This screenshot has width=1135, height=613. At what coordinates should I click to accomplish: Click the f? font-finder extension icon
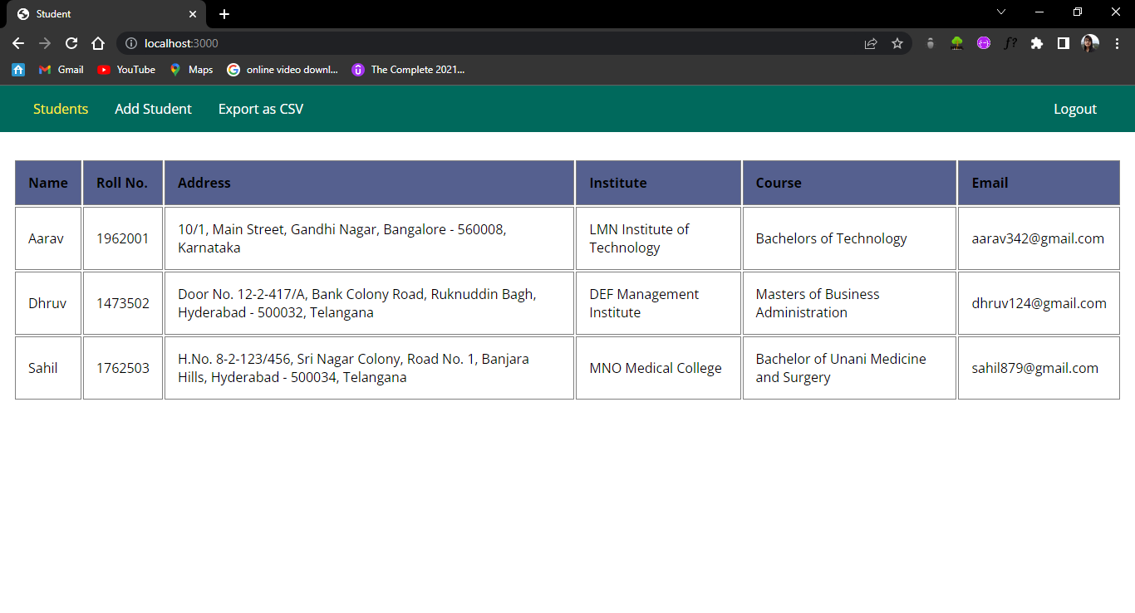point(1010,43)
